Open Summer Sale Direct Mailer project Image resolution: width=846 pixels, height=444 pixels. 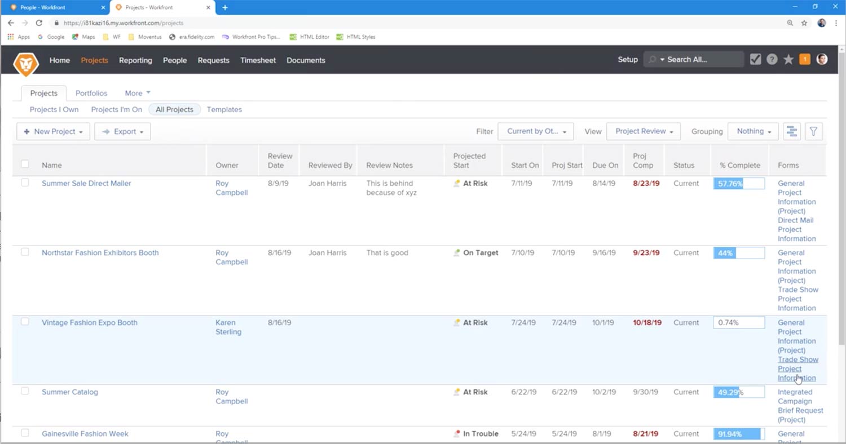pos(86,183)
